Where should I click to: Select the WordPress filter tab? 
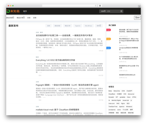88,26
